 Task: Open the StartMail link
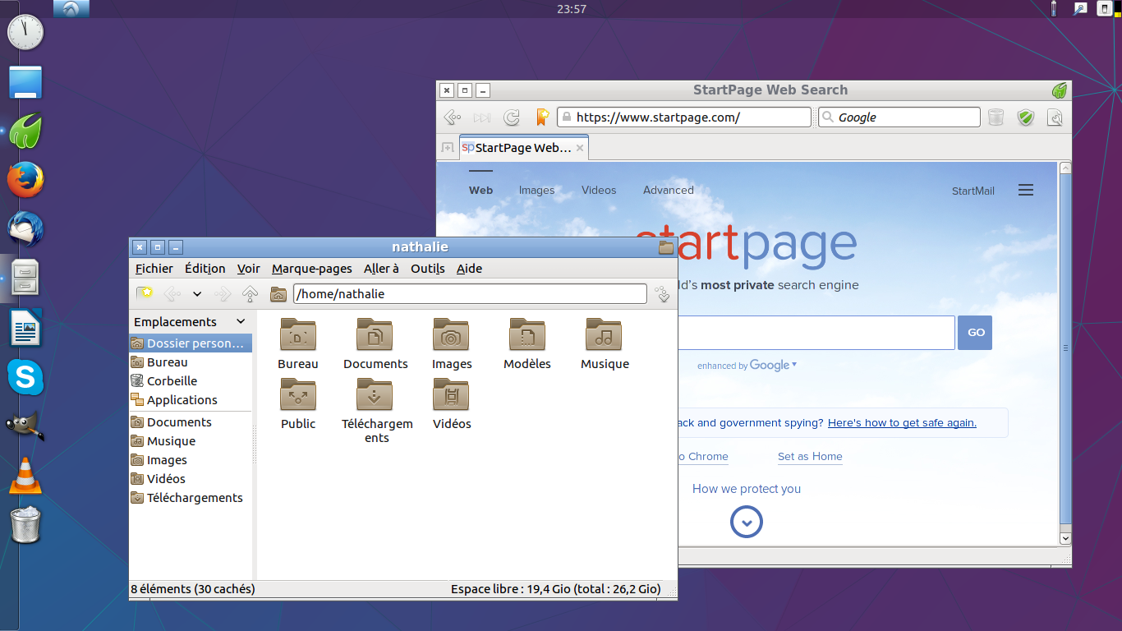tap(973, 191)
